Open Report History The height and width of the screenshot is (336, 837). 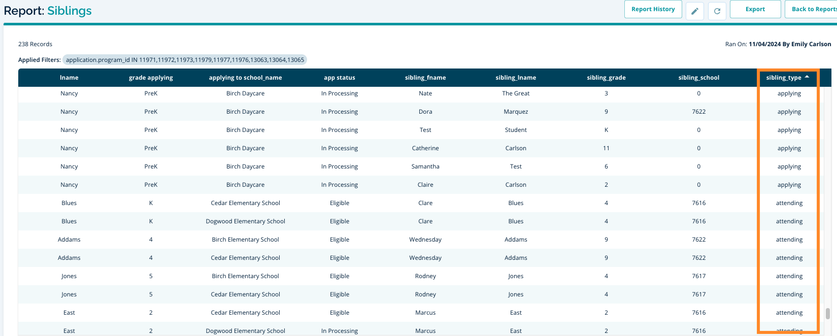(653, 9)
